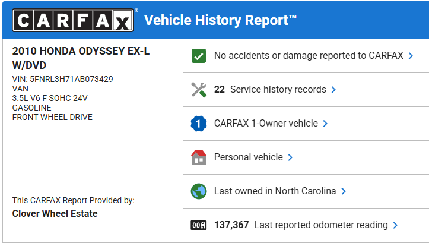Click the blue 1-Owner badge icon
Screen dimensions: 429x243
click(198, 124)
